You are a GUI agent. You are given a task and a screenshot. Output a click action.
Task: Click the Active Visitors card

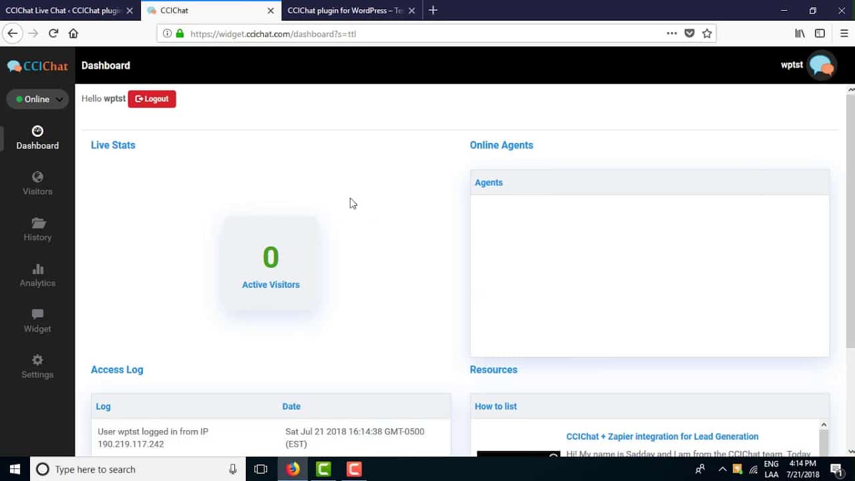[x=271, y=264]
